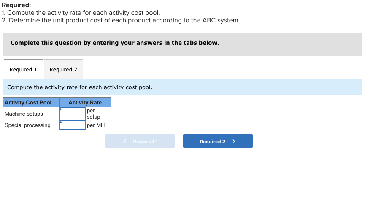Click the blue triangle marker in Machine setups field
Viewport: 387px width, 199px height.
(61, 109)
